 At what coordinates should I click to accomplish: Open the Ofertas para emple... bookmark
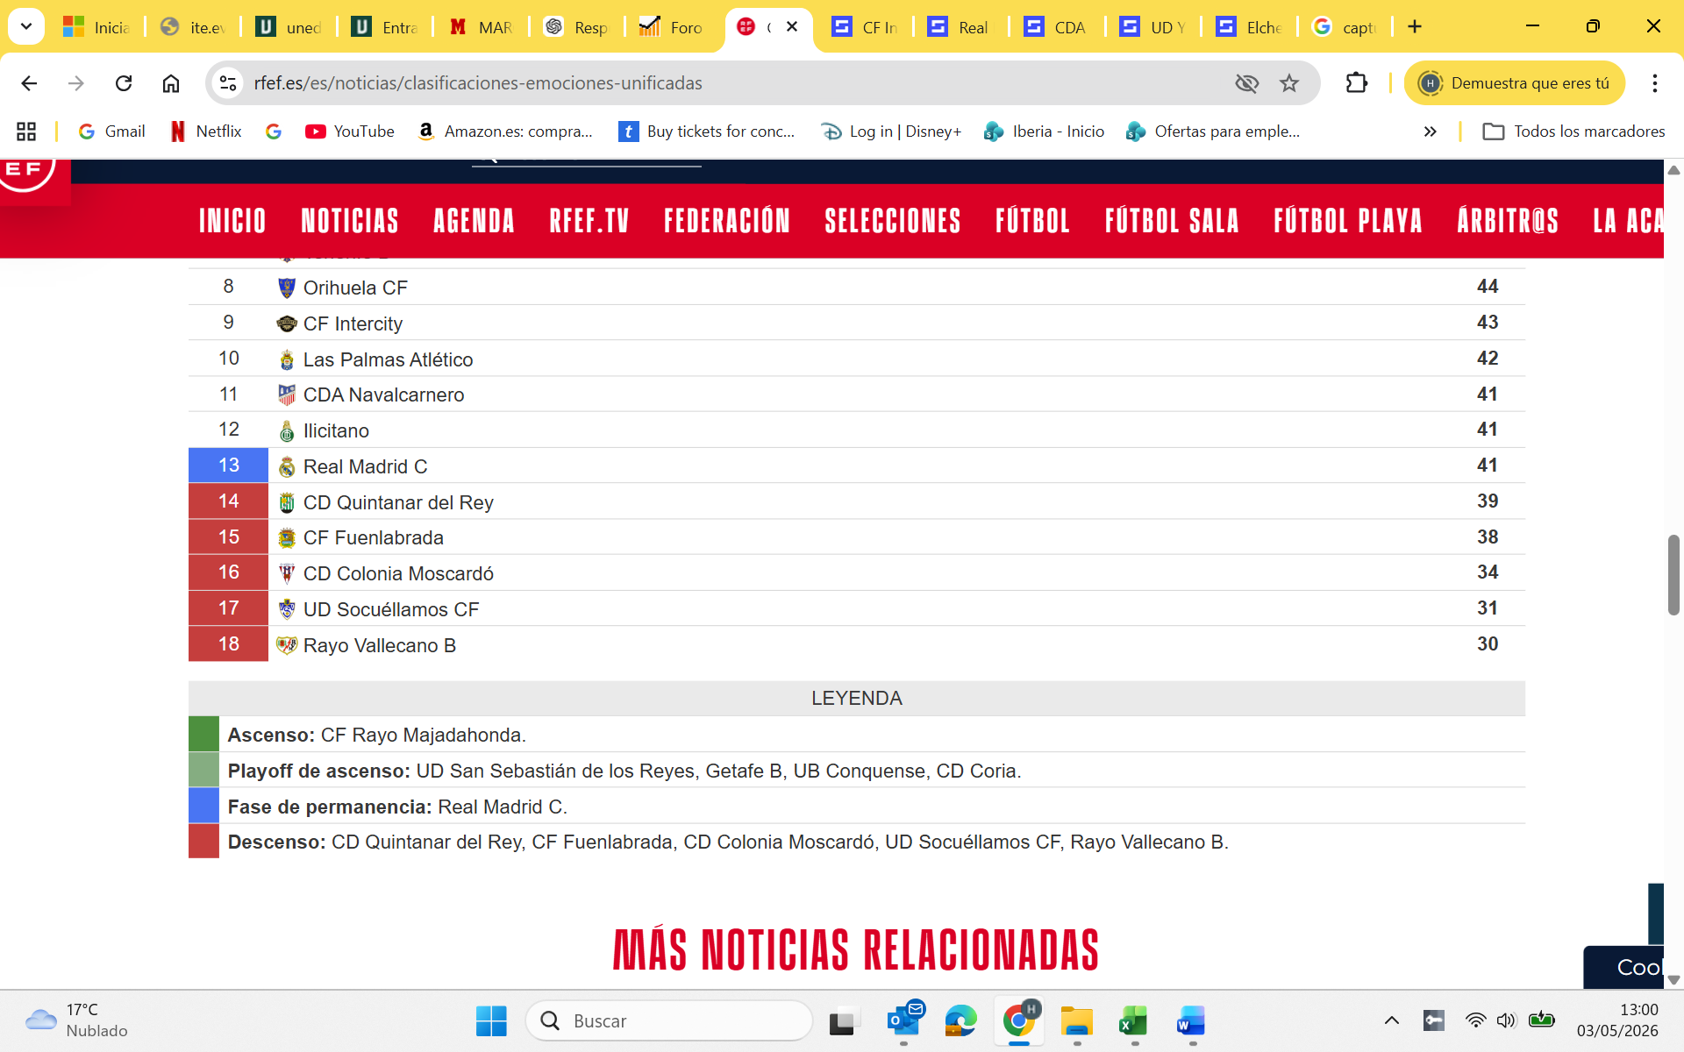coord(1213,131)
